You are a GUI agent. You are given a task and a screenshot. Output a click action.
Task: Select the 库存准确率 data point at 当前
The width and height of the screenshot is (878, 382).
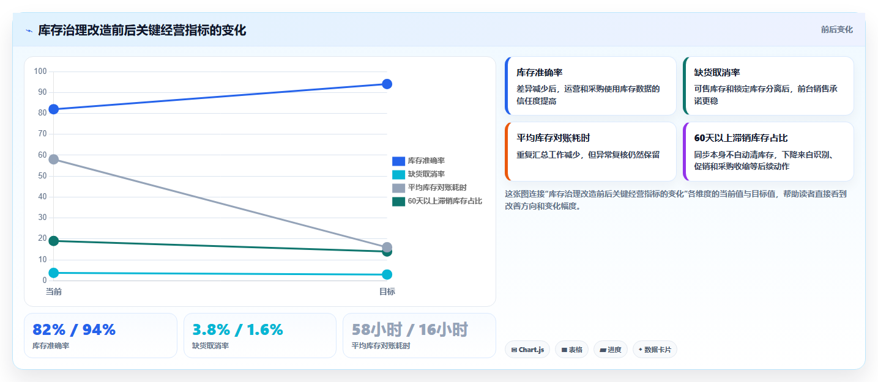[x=54, y=109]
